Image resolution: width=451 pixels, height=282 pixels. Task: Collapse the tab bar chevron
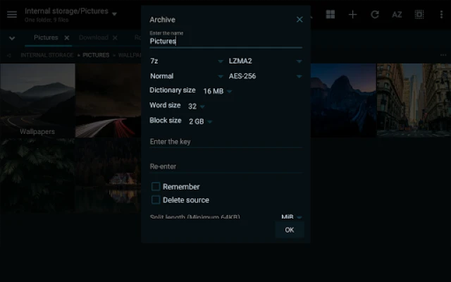coord(12,38)
